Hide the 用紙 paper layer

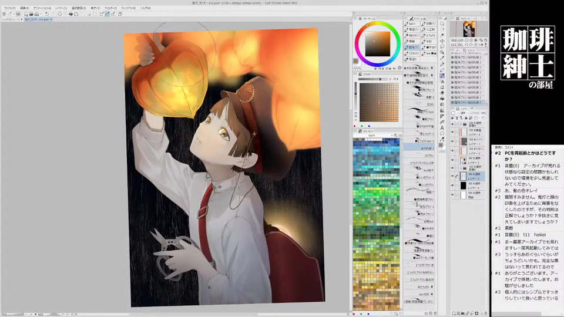coord(452,195)
